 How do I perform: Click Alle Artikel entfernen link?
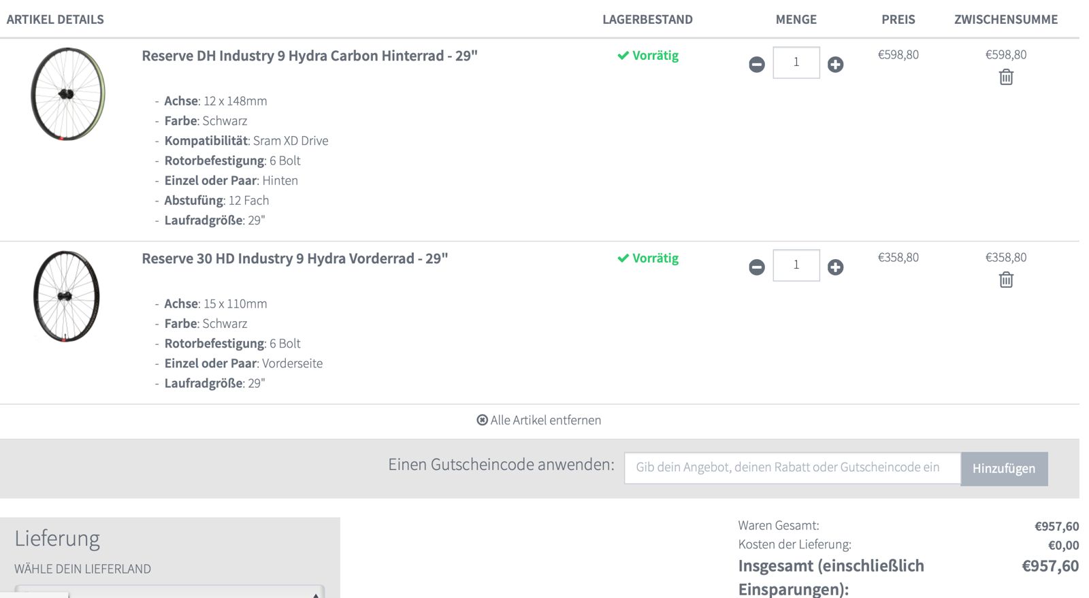pyautogui.click(x=545, y=420)
